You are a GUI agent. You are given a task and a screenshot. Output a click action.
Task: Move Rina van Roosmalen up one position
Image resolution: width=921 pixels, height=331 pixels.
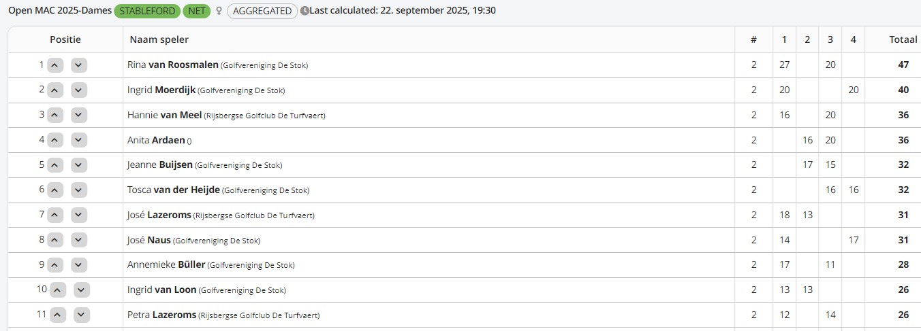55,65
